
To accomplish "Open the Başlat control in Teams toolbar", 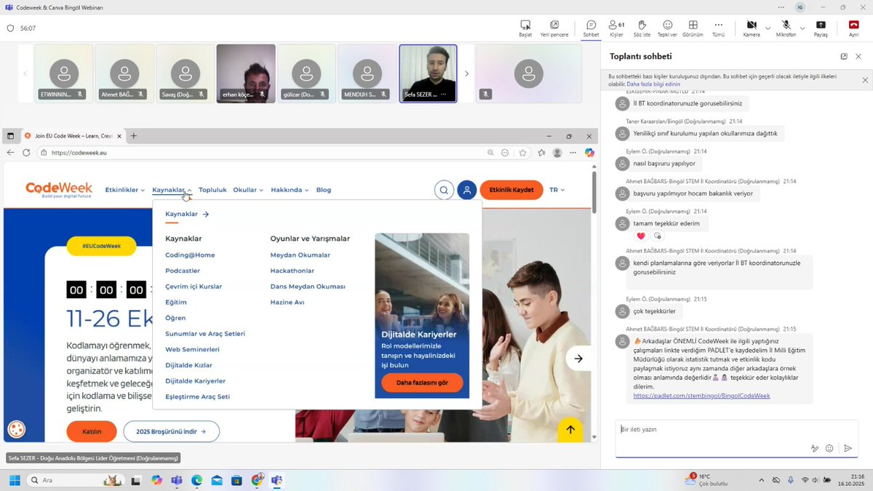I will [525, 28].
